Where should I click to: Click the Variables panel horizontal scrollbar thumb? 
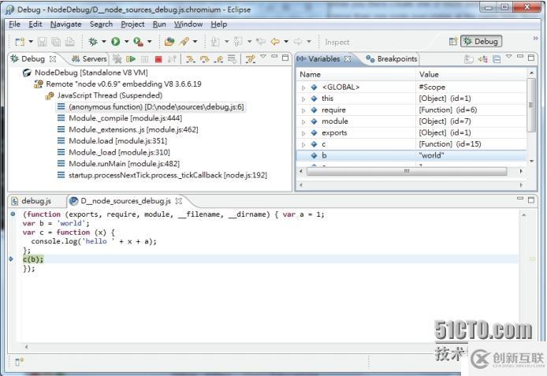click(407, 171)
